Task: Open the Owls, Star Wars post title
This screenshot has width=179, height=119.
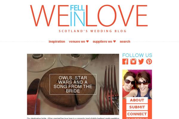Action: tap(73, 84)
